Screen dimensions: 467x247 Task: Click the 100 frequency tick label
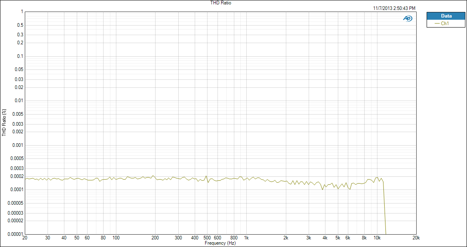[116, 238]
